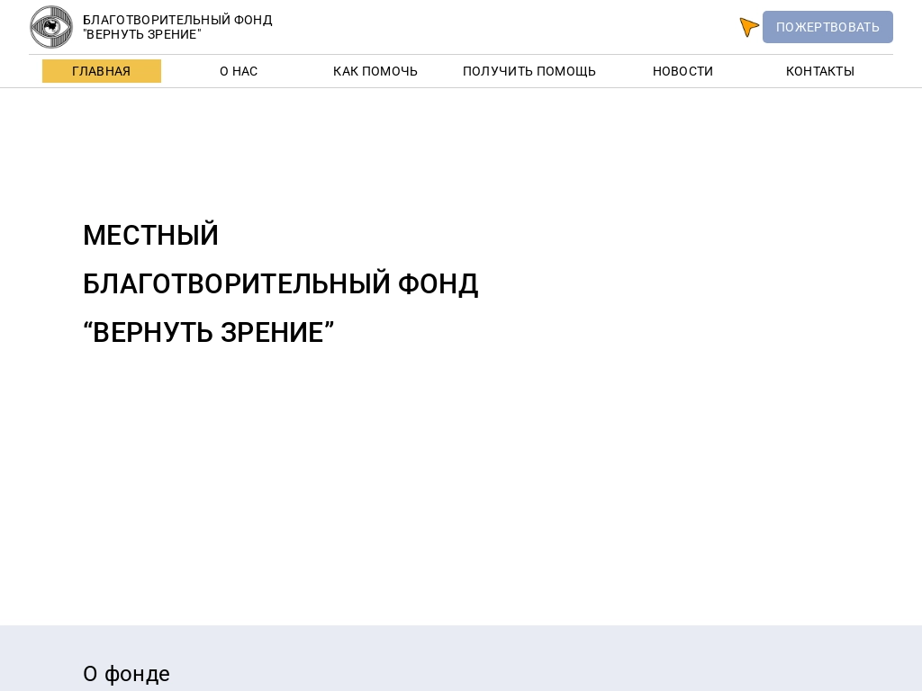Click the header text "ВЕРНУТЬ ЗРЕНИЕ" under the site title
Screen dimensions: 922x691
(142, 34)
